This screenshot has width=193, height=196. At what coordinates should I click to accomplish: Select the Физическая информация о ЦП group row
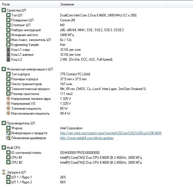click(x=30, y=69)
